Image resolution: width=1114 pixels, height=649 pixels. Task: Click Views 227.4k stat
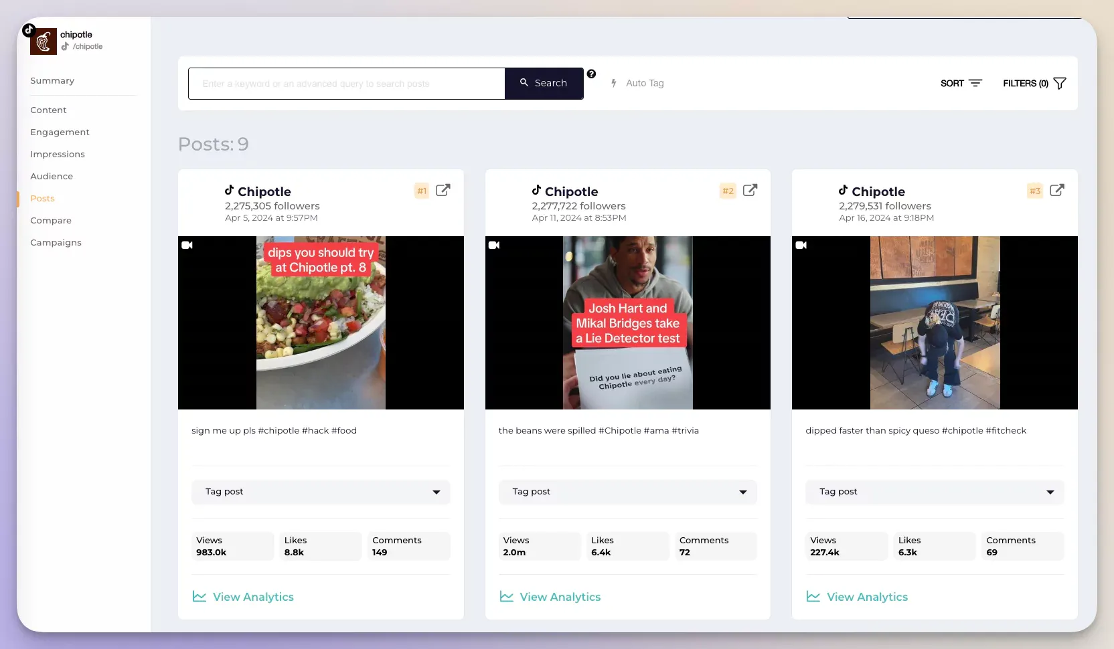pos(847,546)
